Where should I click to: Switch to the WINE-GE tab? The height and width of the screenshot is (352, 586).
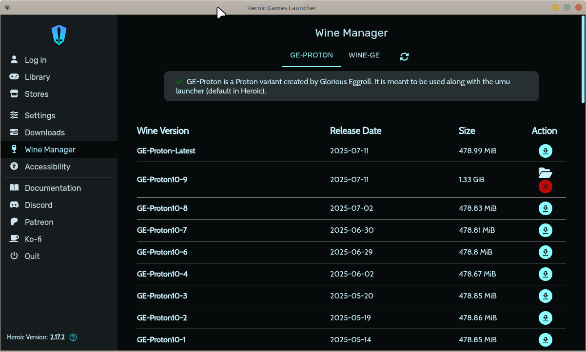click(364, 56)
